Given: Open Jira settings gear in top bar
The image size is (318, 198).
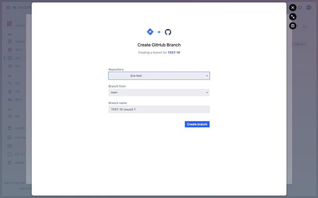Looking at the screenshot, I should tap(300, 8).
